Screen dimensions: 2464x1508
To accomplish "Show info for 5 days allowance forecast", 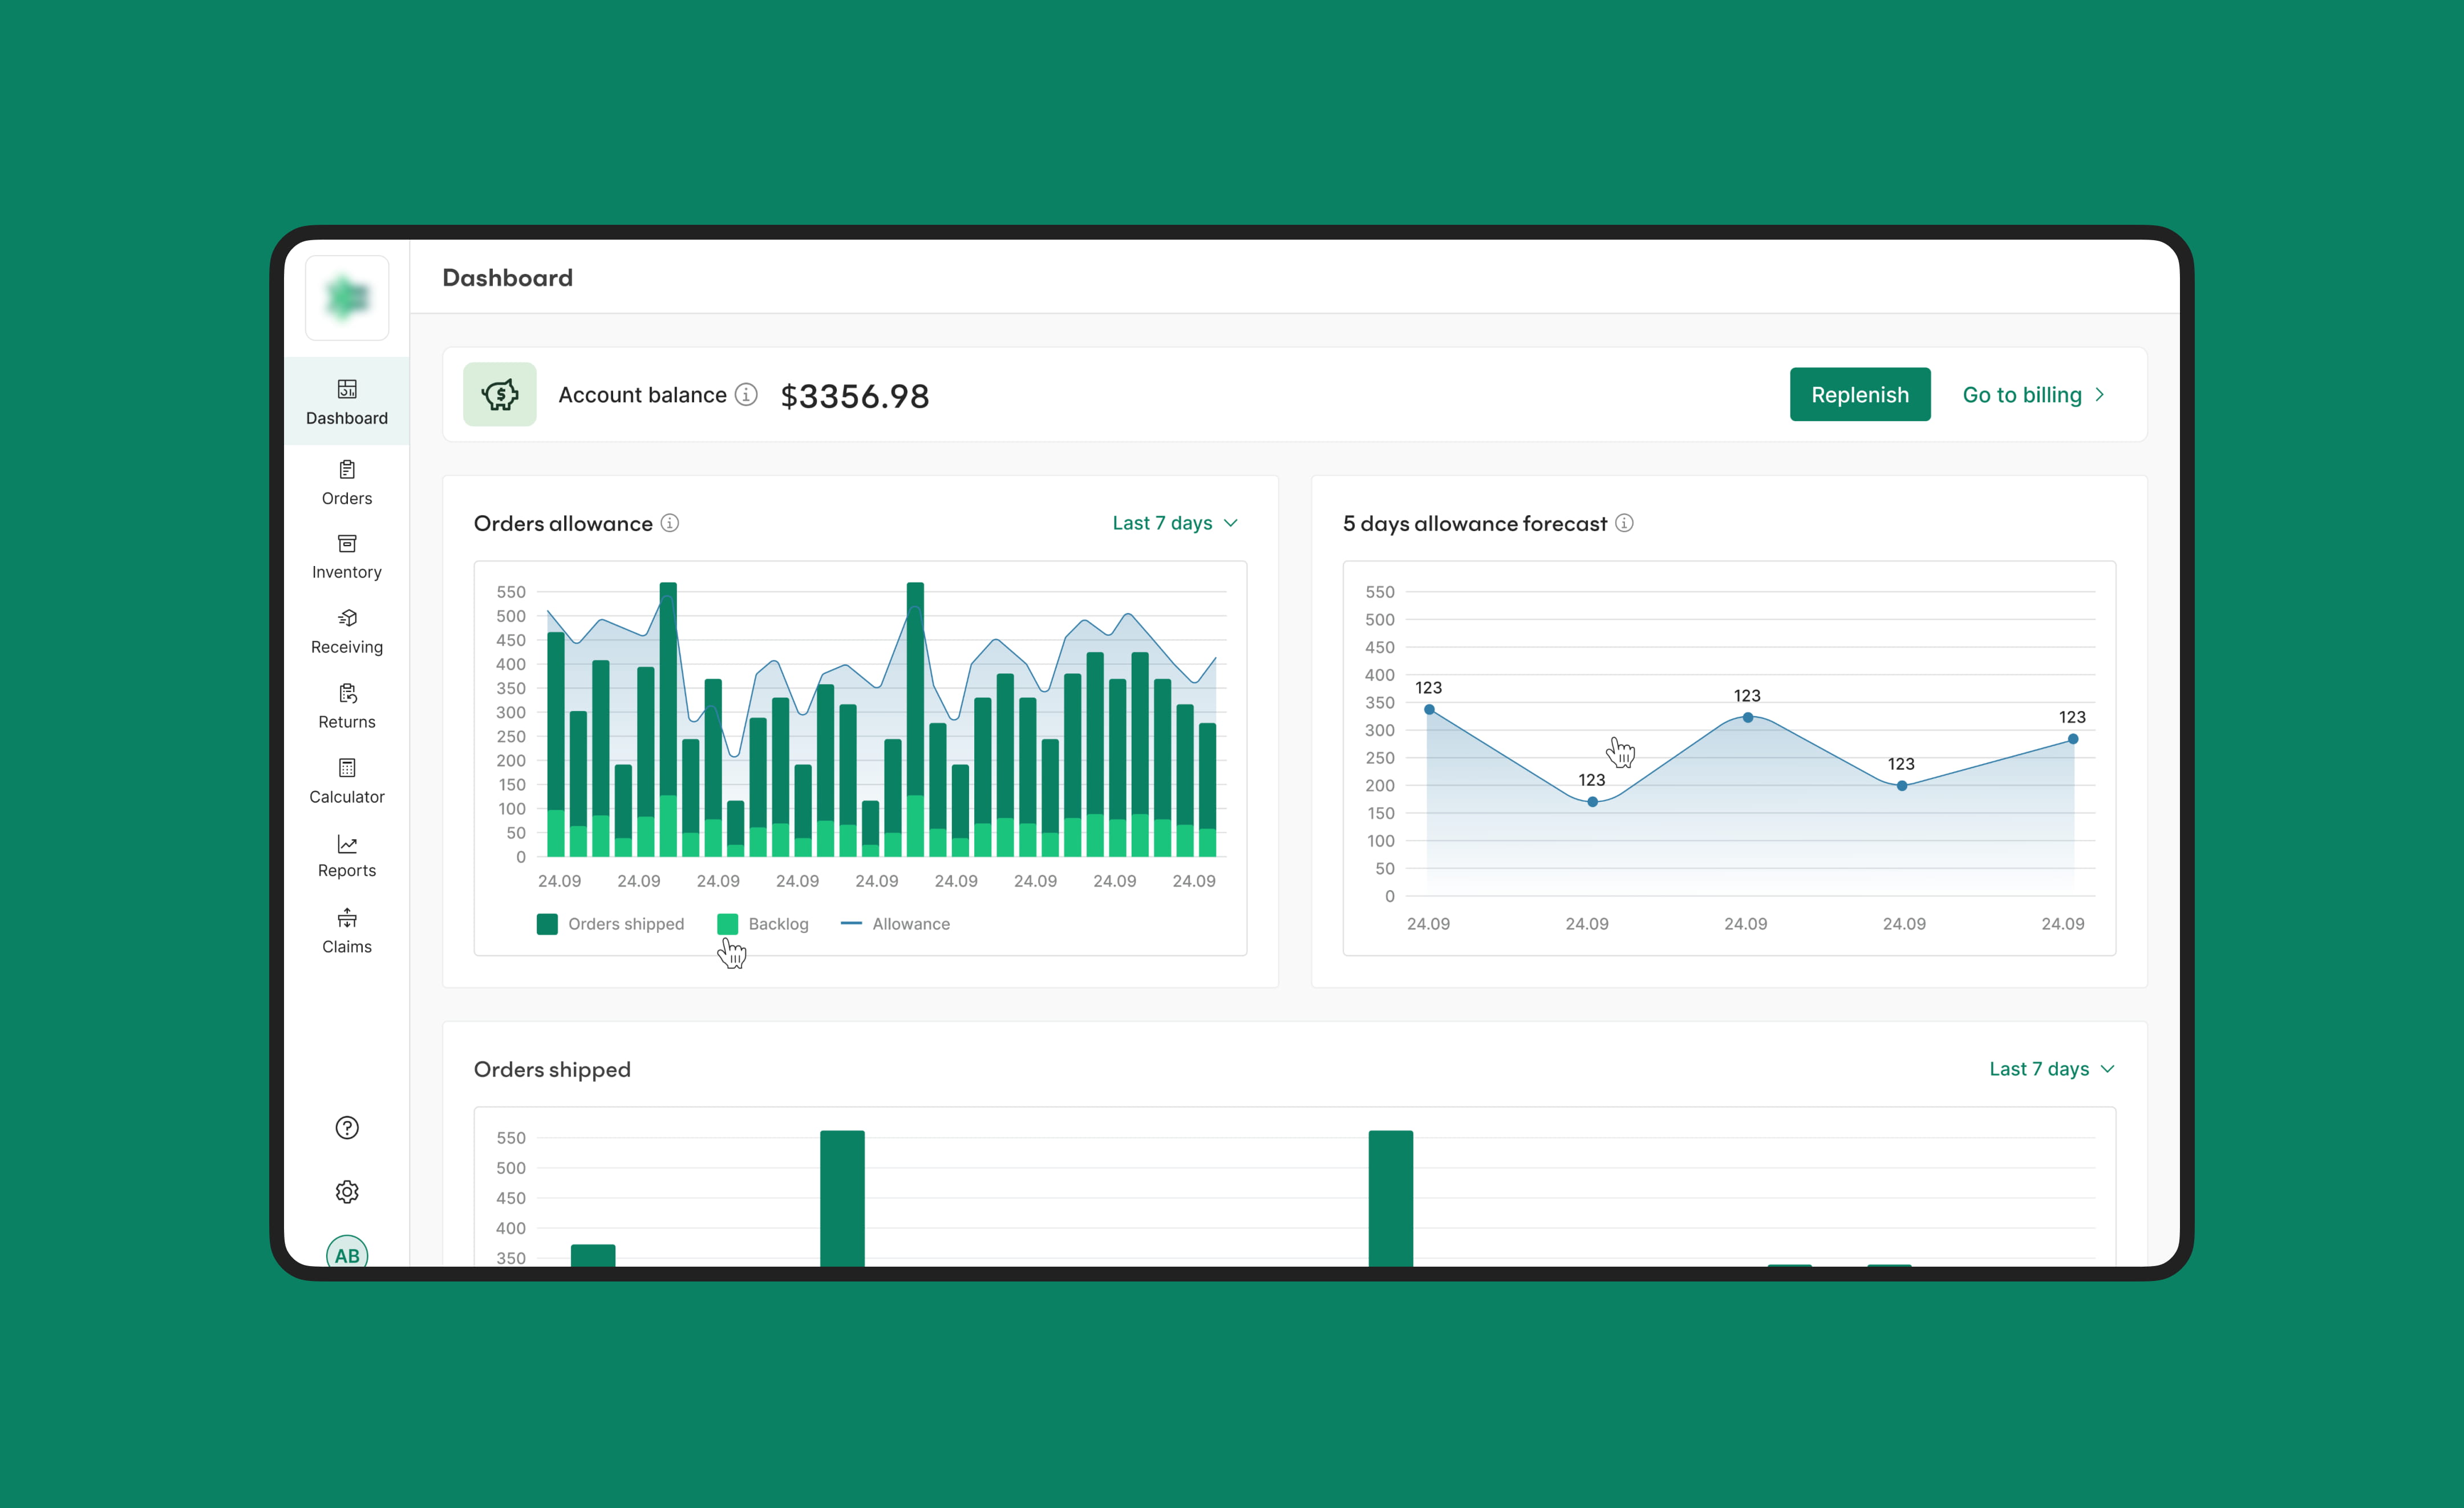I will [x=1625, y=523].
